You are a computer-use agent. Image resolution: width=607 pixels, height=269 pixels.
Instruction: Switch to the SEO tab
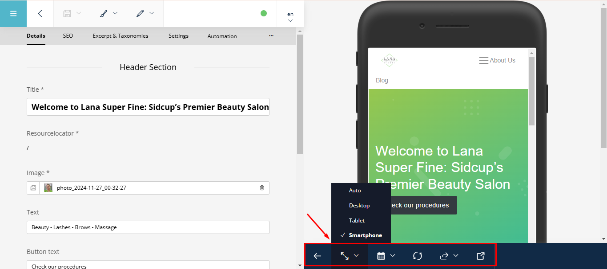coord(68,36)
